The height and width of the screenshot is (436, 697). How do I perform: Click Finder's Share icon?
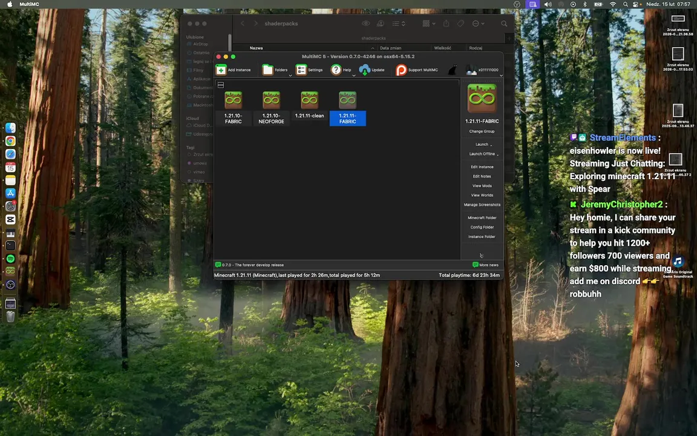(x=447, y=24)
